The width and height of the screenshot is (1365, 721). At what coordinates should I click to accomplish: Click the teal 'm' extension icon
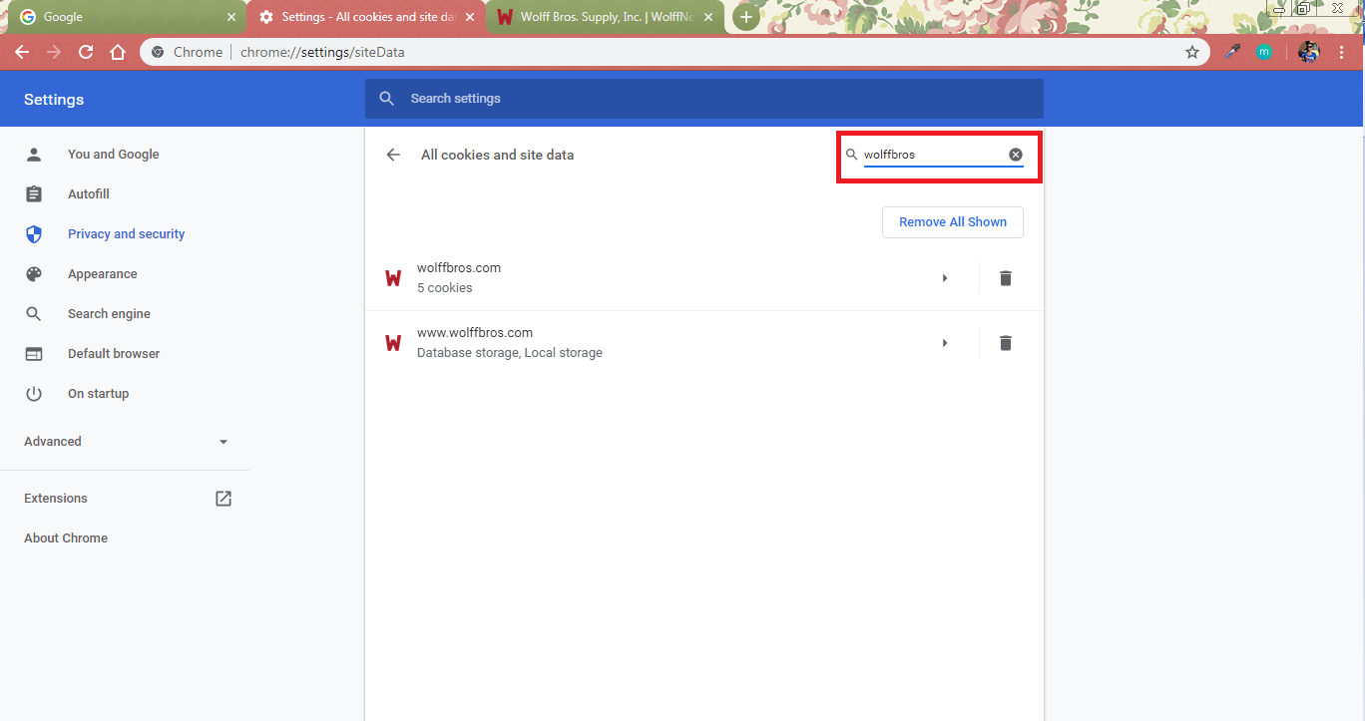[1264, 52]
